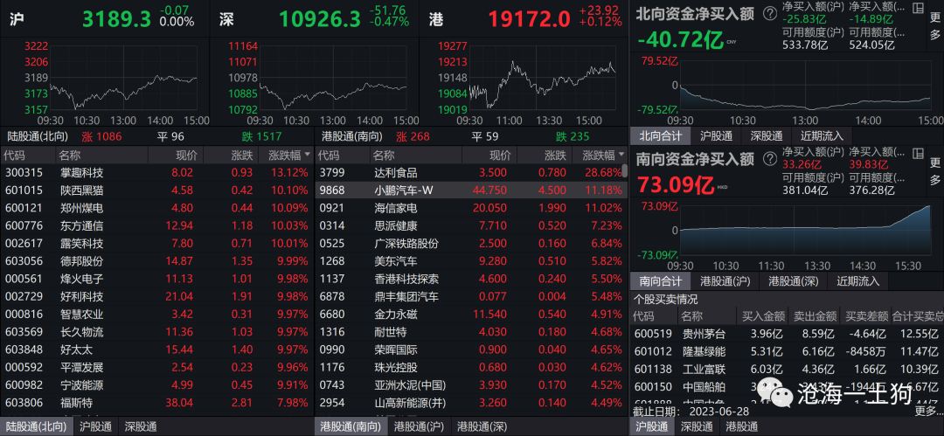Select 近期流入 tab under northbound chart
Viewport: 944px width, 436px height.
(x=822, y=136)
